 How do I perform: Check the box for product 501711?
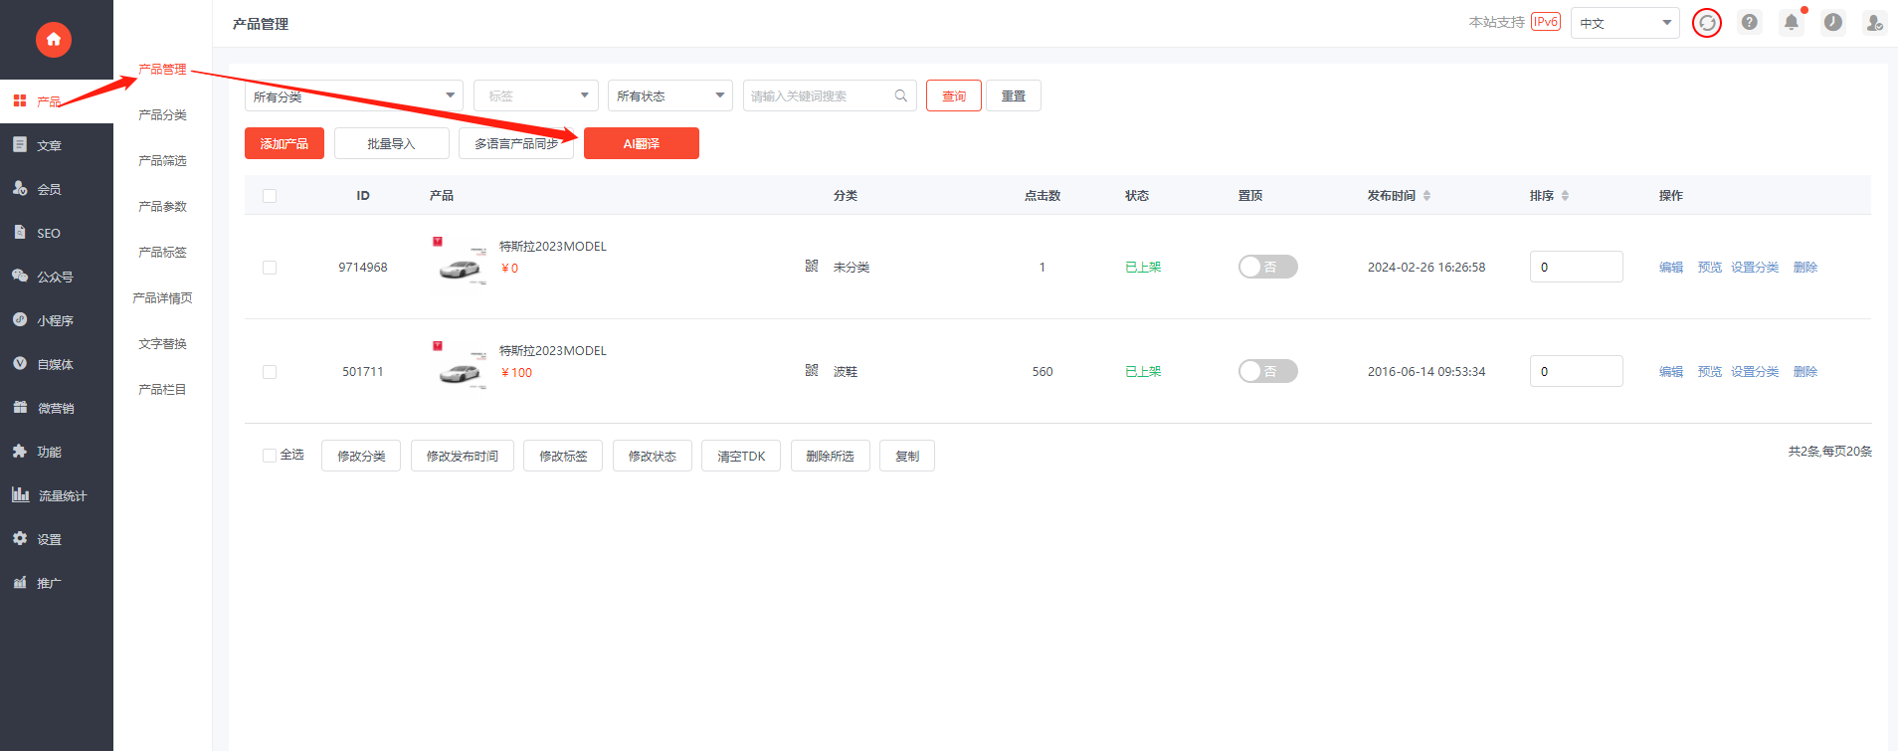pos(270,372)
